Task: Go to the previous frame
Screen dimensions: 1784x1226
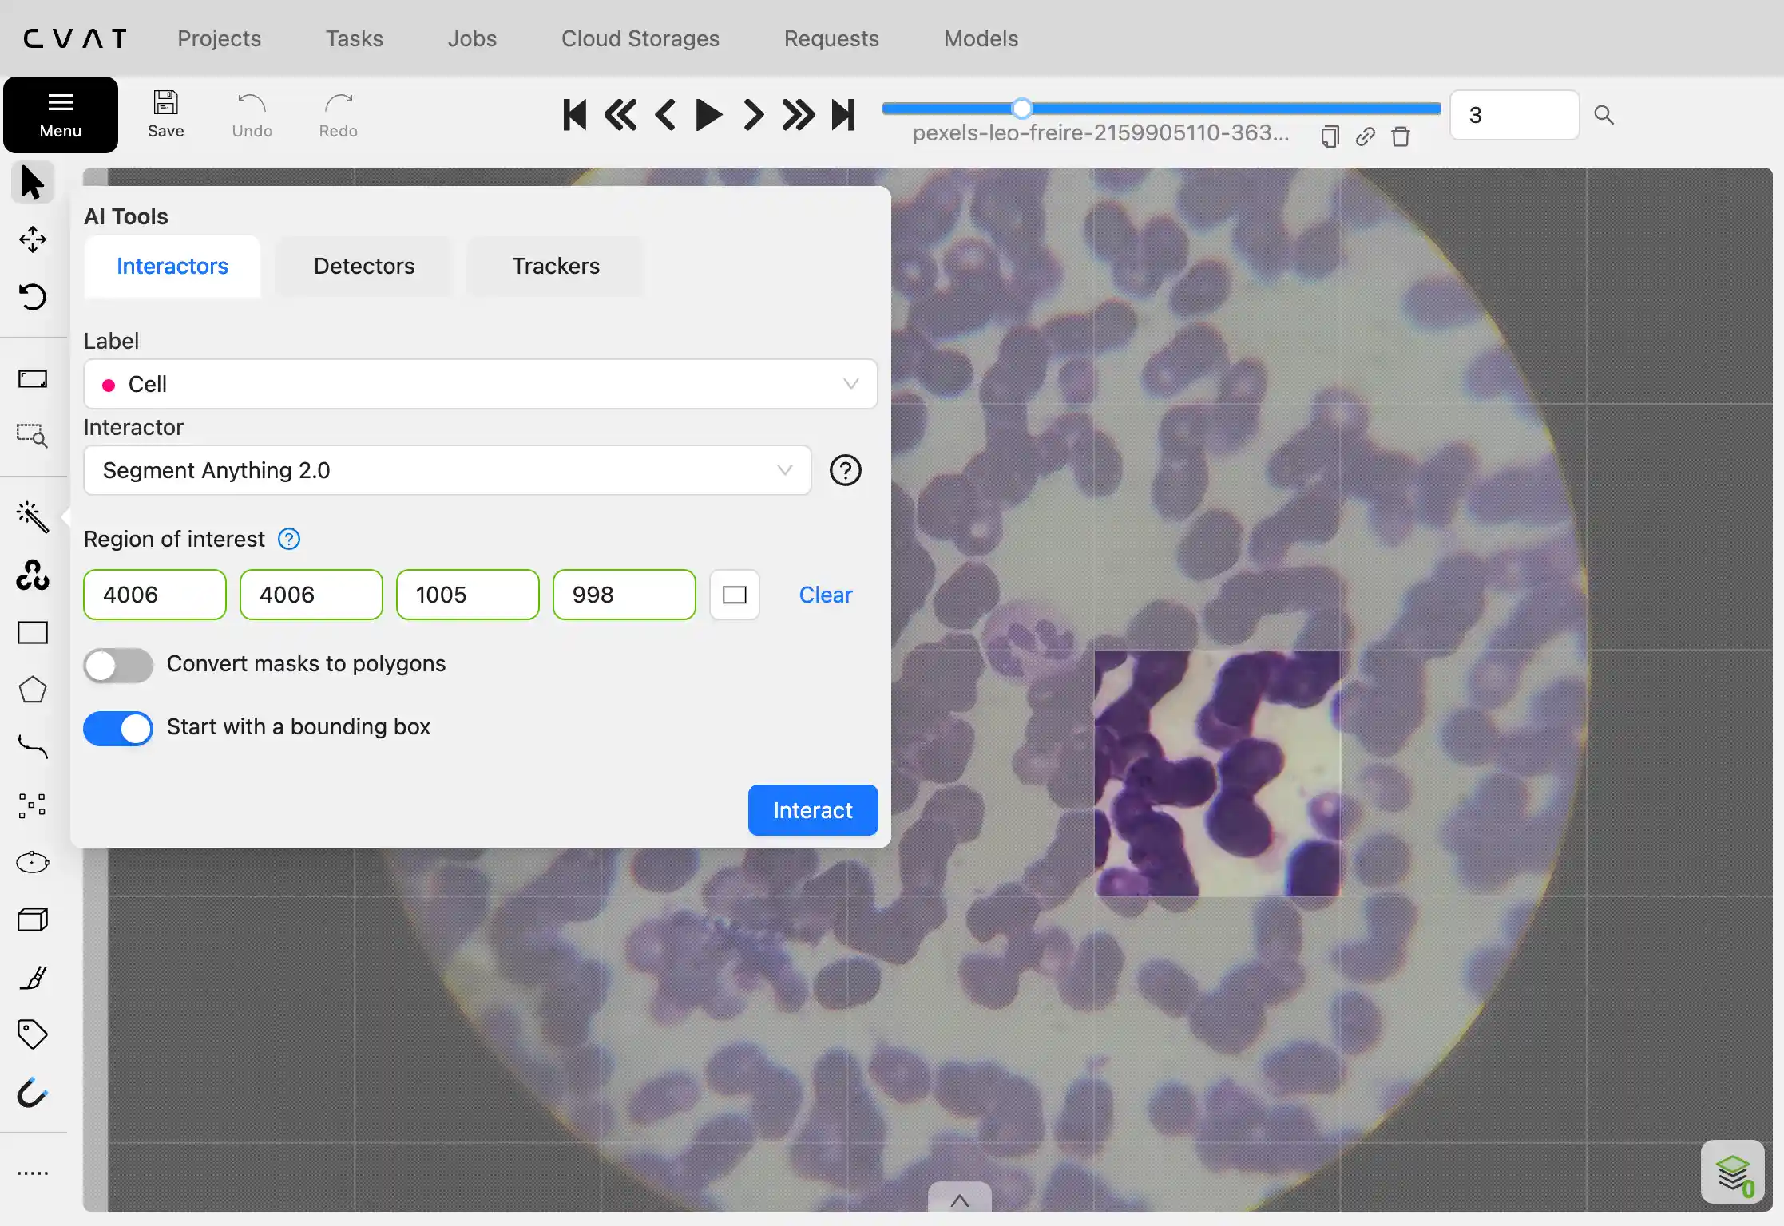Action: point(665,115)
